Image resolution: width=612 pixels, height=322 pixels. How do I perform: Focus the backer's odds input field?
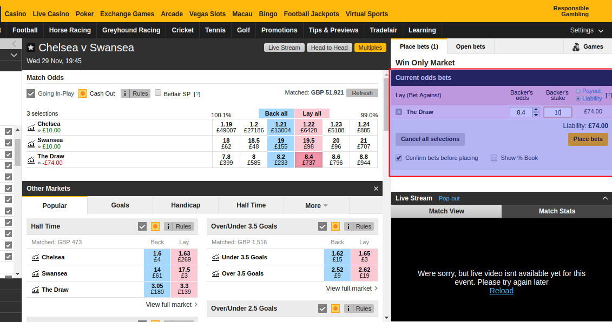click(522, 112)
